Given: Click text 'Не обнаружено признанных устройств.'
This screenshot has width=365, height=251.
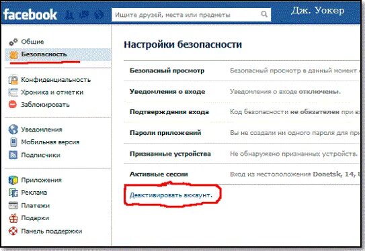Looking at the screenshot, I should (x=294, y=154).
